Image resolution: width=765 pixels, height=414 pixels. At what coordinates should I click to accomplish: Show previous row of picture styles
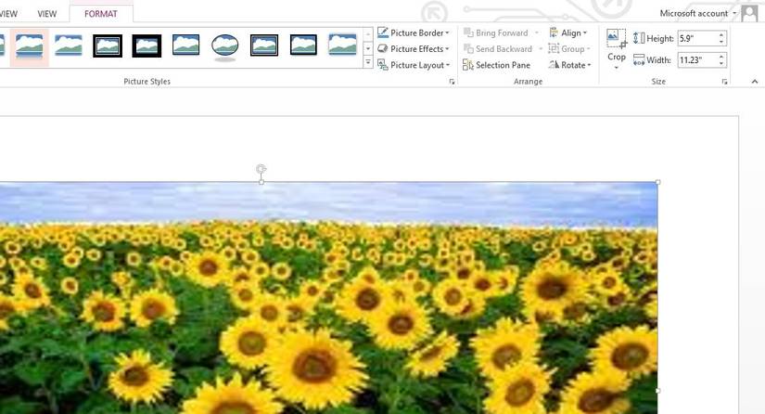pyautogui.click(x=368, y=33)
